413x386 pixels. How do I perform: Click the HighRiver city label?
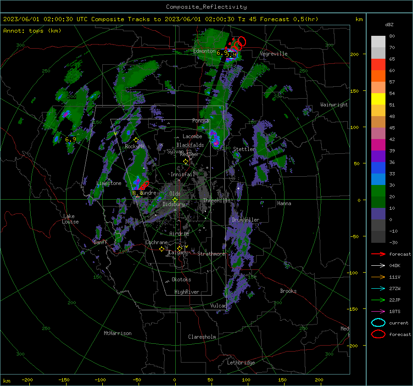[x=187, y=292]
